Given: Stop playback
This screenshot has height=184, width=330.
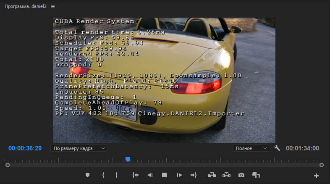Looking at the screenshot, I should pos(164,175).
